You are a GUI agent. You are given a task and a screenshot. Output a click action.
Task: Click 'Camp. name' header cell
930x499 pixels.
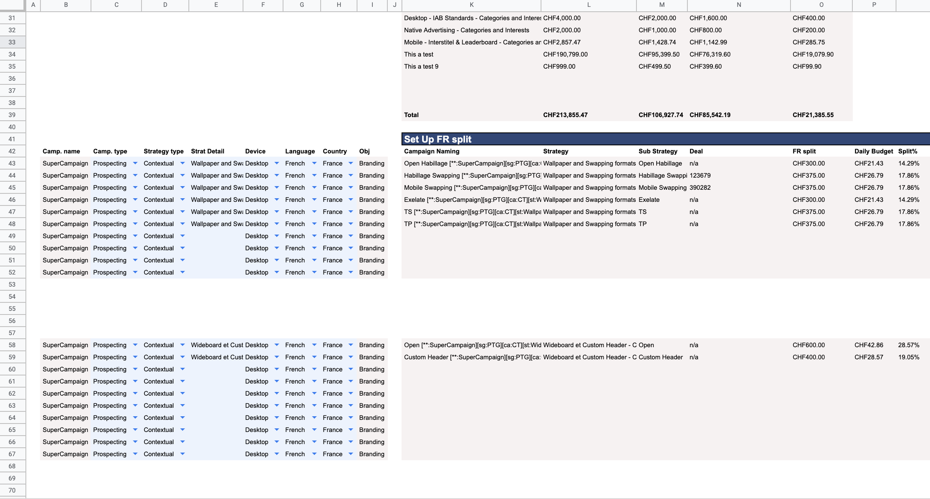(66, 151)
